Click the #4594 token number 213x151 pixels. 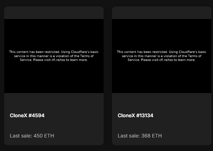(x=36, y=116)
